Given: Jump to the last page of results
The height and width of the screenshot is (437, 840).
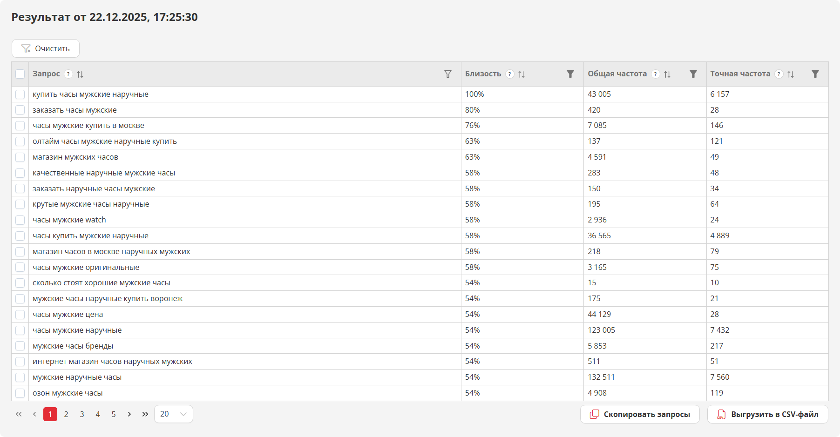Looking at the screenshot, I should coord(145,414).
